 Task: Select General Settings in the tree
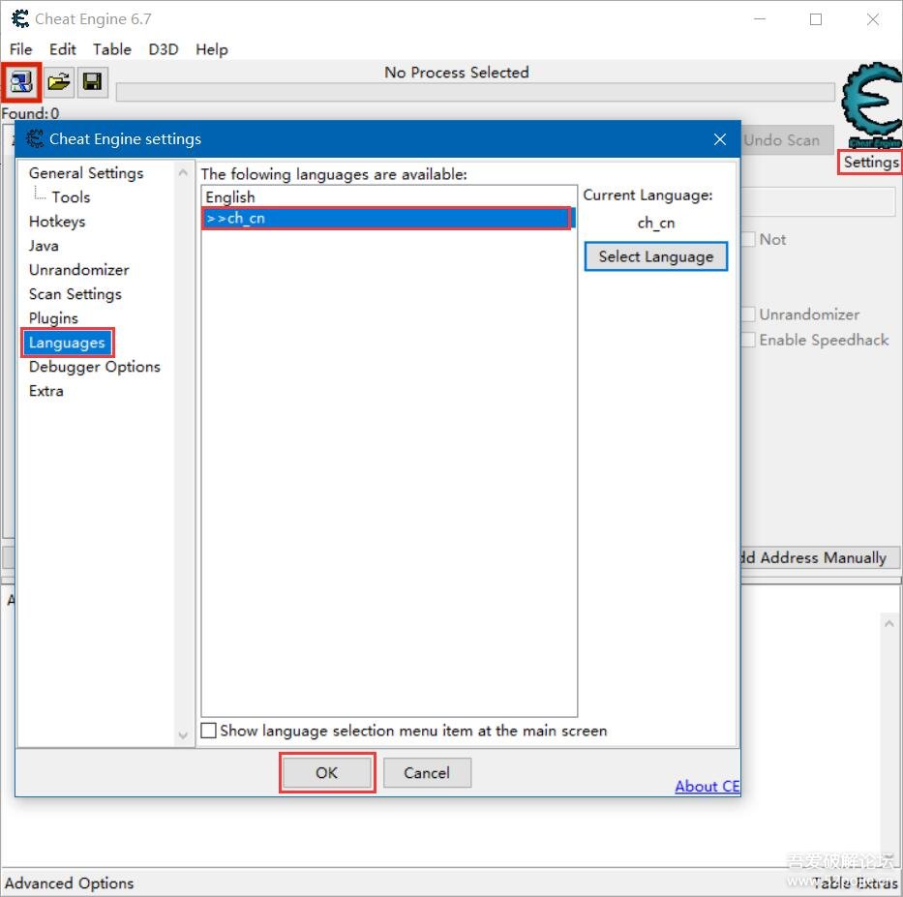[86, 173]
